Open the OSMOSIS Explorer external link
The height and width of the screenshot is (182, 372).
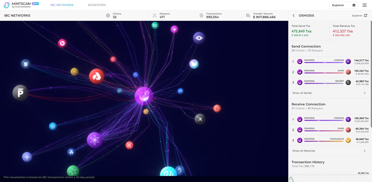pos(359,16)
